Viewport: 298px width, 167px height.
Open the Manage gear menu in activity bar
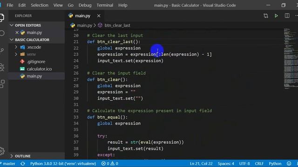tap(2, 151)
